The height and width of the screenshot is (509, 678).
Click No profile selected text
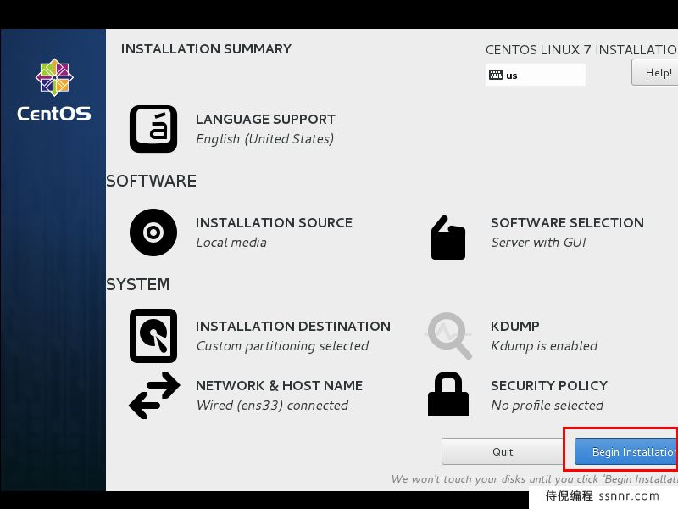[x=547, y=406]
